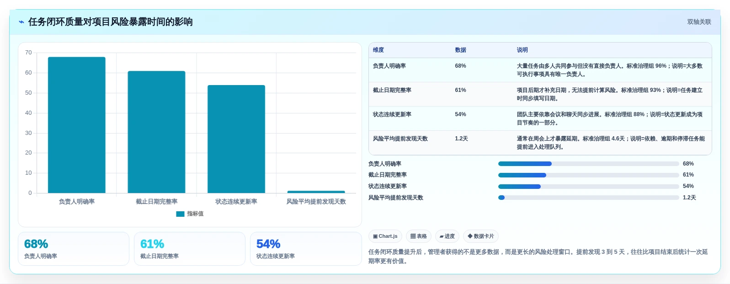Viewport: 730px width, 284px height.
Task: Click the y-axis value 70
Action: click(28, 53)
